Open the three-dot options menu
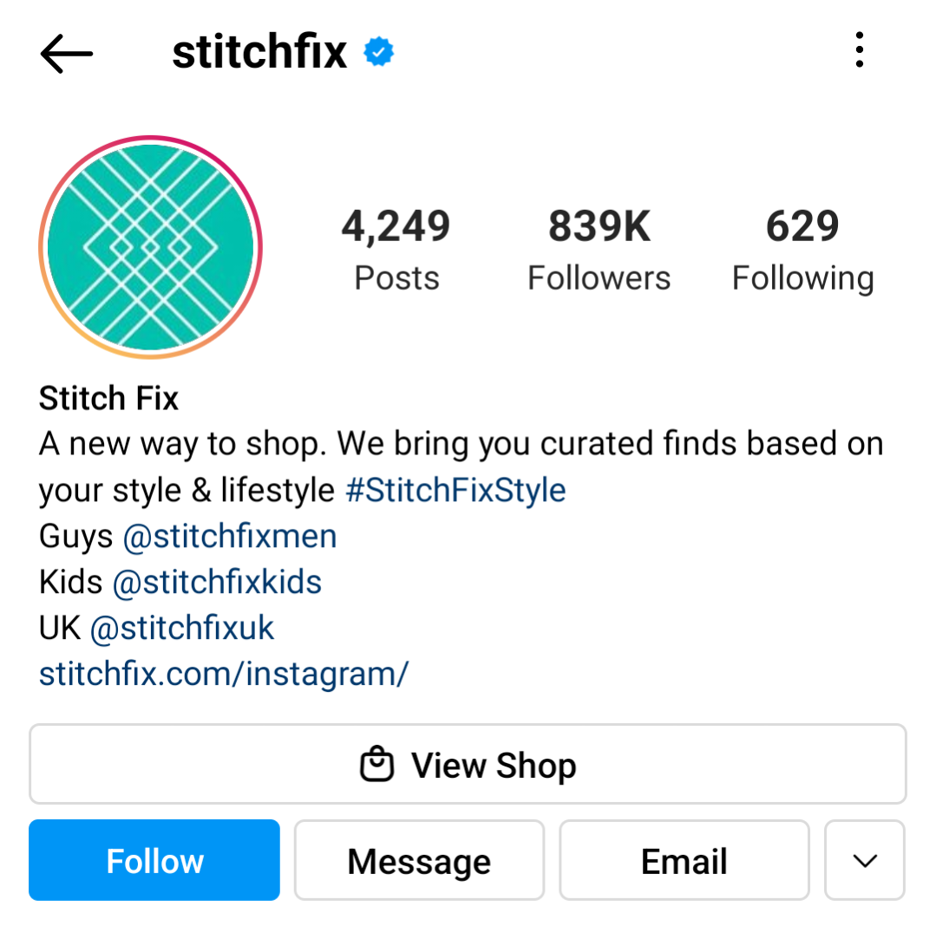Image resolution: width=936 pixels, height=926 pixels. click(x=859, y=50)
